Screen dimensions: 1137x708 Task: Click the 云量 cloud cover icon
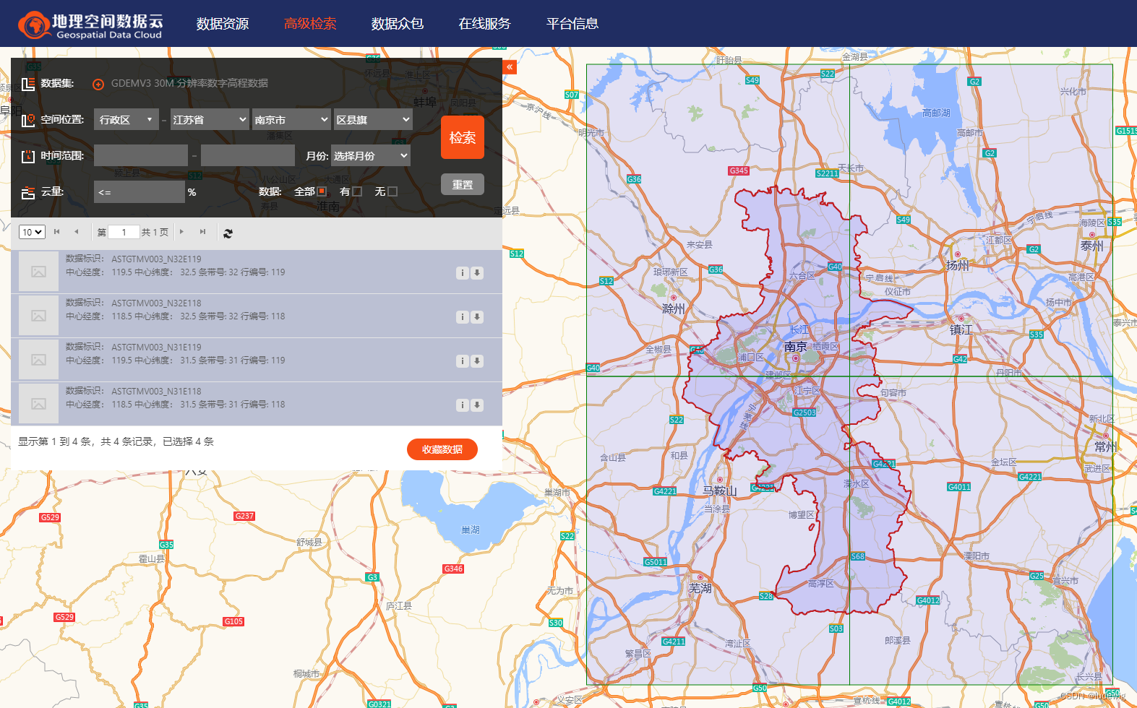click(28, 192)
